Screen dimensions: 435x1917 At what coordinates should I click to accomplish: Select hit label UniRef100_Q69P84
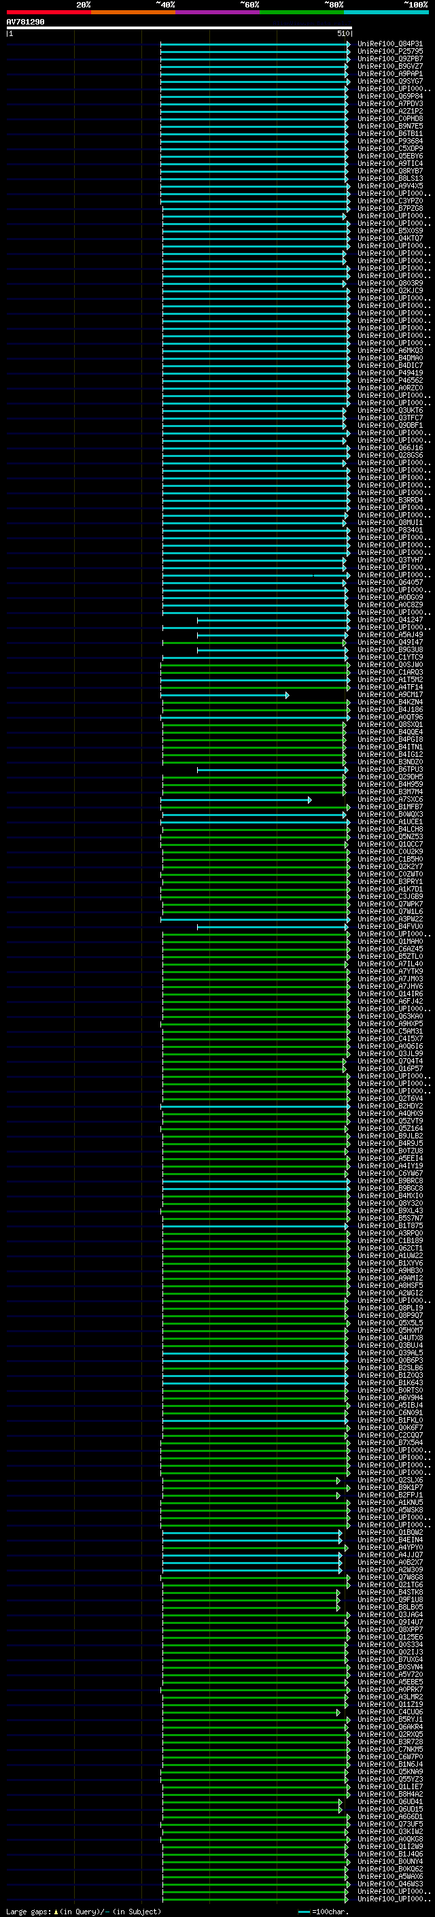pyautogui.click(x=390, y=96)
